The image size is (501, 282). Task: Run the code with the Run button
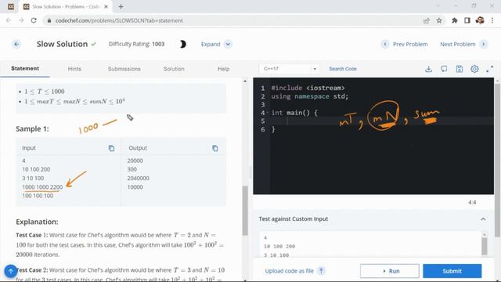coord(390,271)
